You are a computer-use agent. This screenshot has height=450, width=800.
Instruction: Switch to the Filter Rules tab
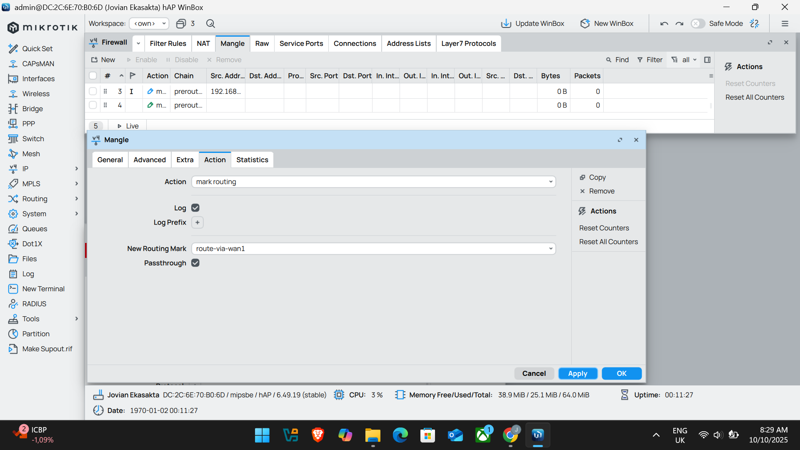[x=168, y=44]
